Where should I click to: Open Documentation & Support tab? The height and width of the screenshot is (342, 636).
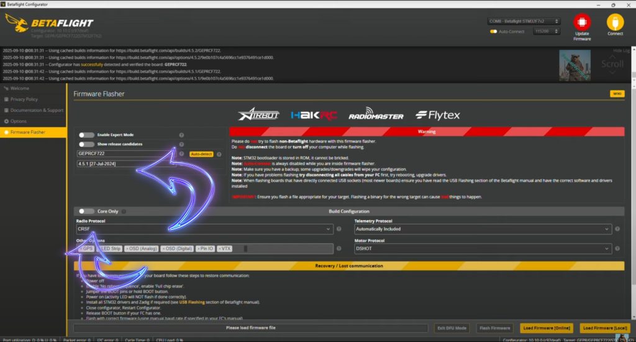34,110
